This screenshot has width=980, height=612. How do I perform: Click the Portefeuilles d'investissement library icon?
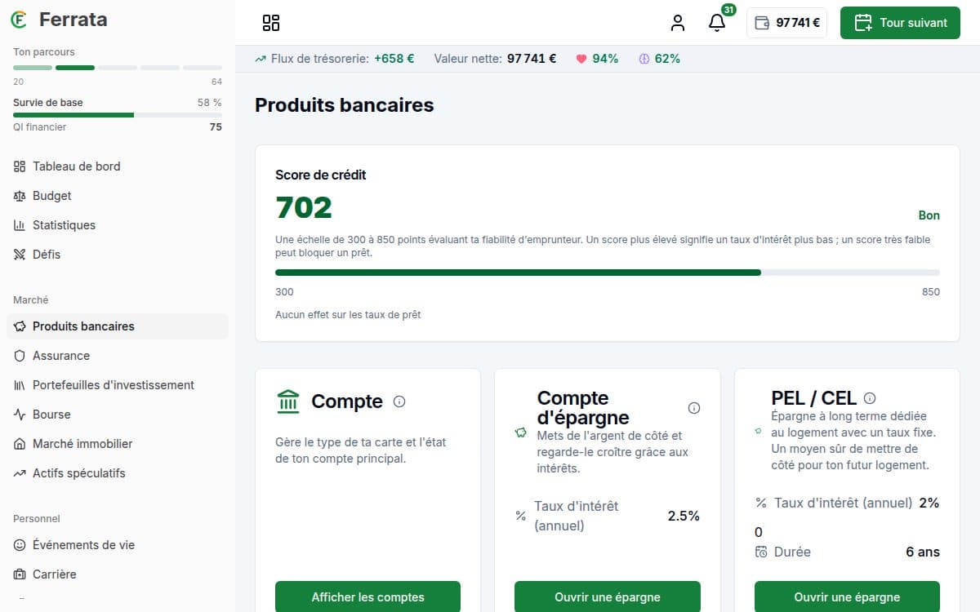pyautogui.click(x=20, y=385)
